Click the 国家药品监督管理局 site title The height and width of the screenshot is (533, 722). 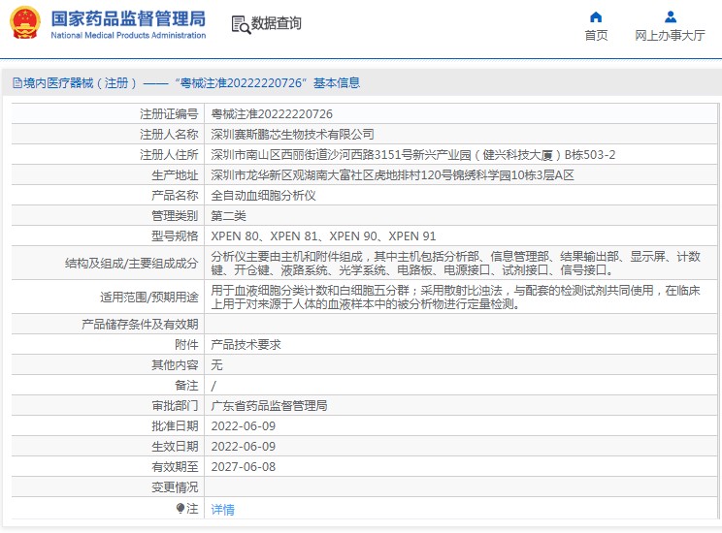(127, 17)
